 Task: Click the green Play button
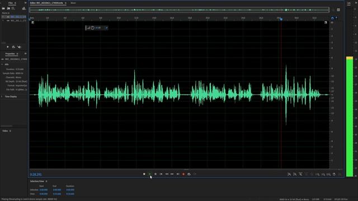pyautogui.click(x=150, y=174)
